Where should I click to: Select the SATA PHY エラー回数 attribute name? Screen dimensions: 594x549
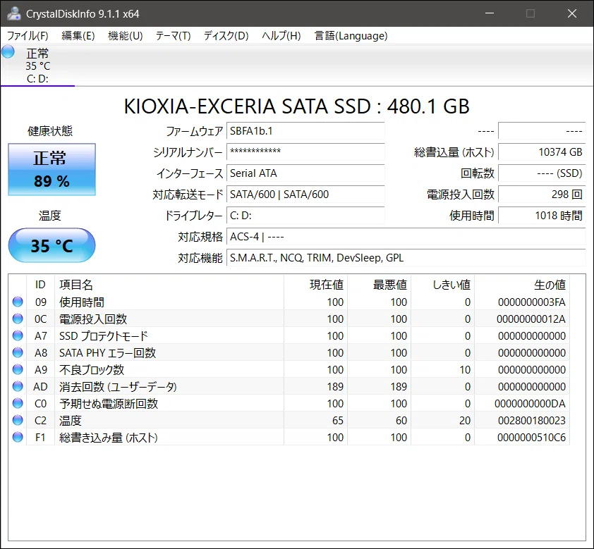click(107, 353)
